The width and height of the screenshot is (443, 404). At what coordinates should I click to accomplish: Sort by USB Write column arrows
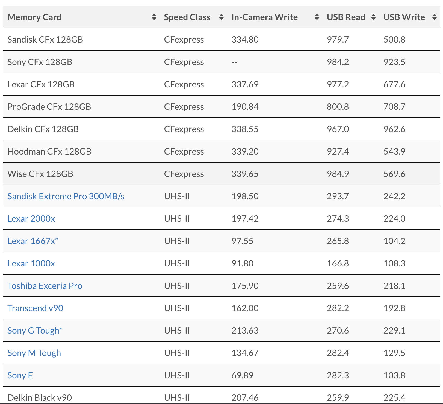pos(435,17)
